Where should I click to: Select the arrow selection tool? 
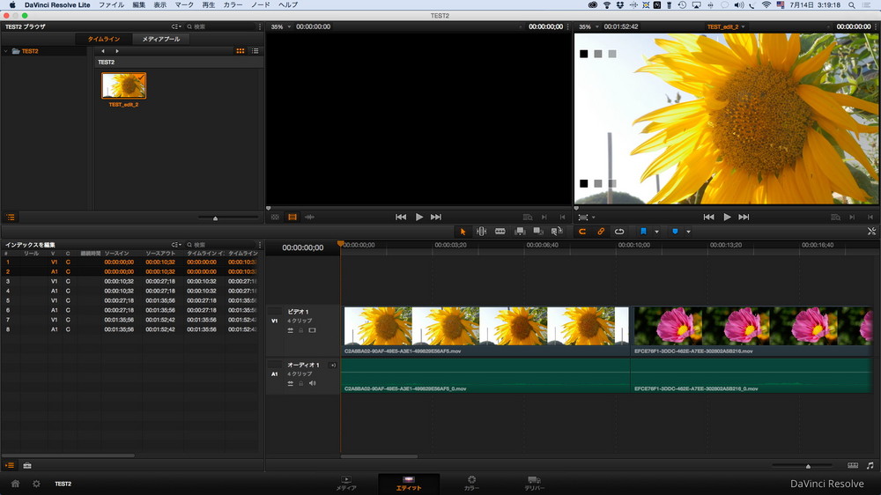coord(463,232)
